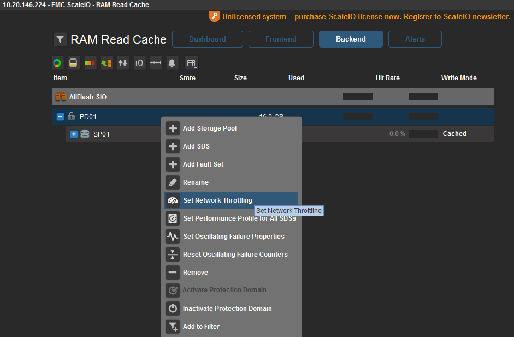The height and width of the screenshot is (337, 514).
Task: Choose Set Network Throttling menu entry
Action: pyautogui.click(x=232, y=200)
